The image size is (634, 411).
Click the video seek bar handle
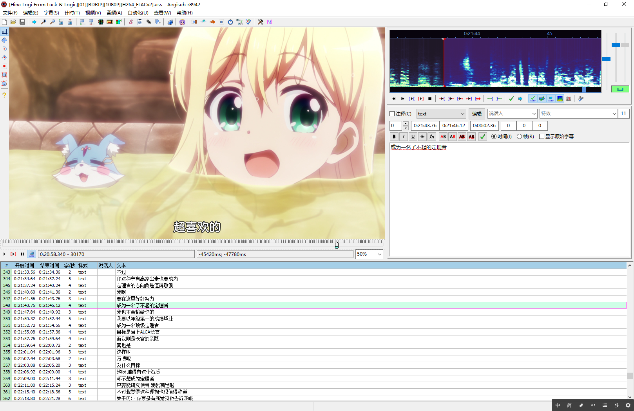click(x=337, y=245)
